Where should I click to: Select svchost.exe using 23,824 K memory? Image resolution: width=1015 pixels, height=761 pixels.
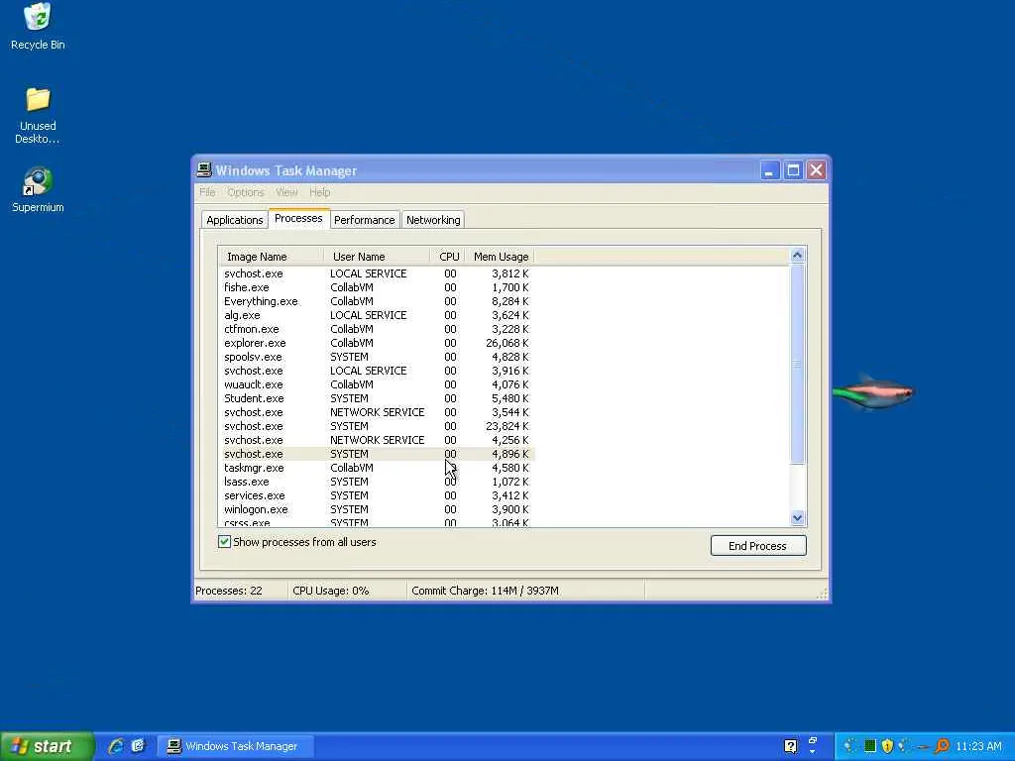(x=377, y=426)
